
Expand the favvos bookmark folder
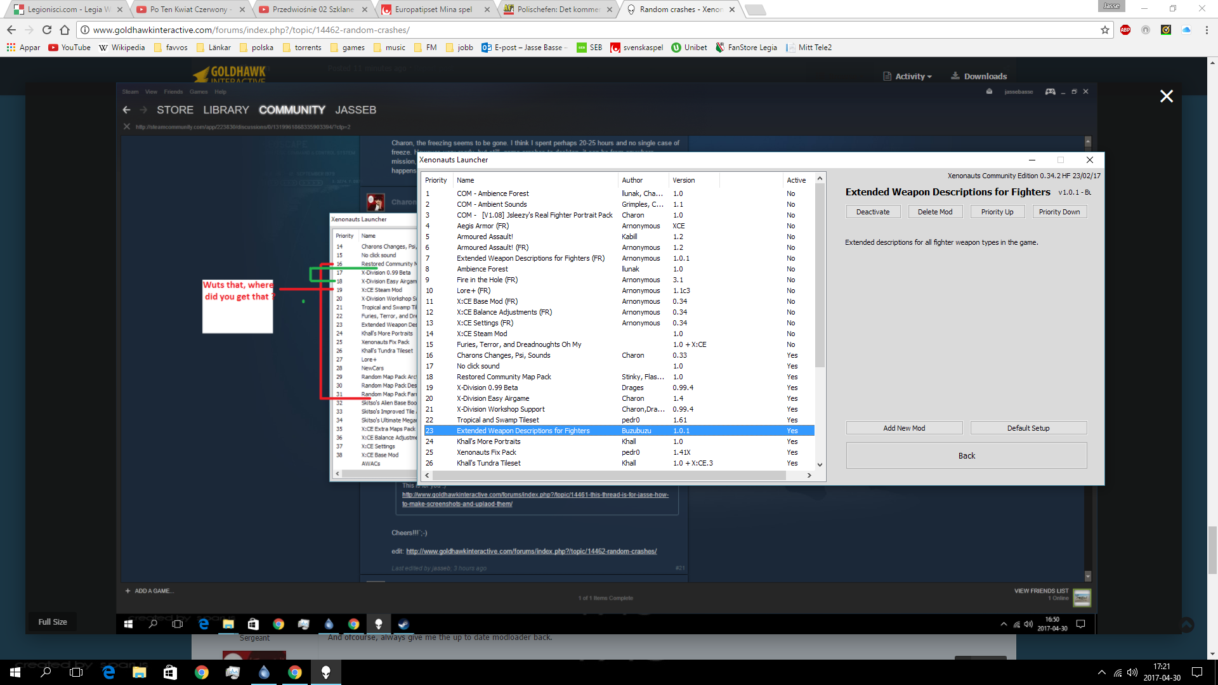coord(171,48)
